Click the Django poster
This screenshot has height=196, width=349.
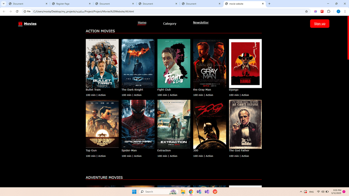pos(245,64)
